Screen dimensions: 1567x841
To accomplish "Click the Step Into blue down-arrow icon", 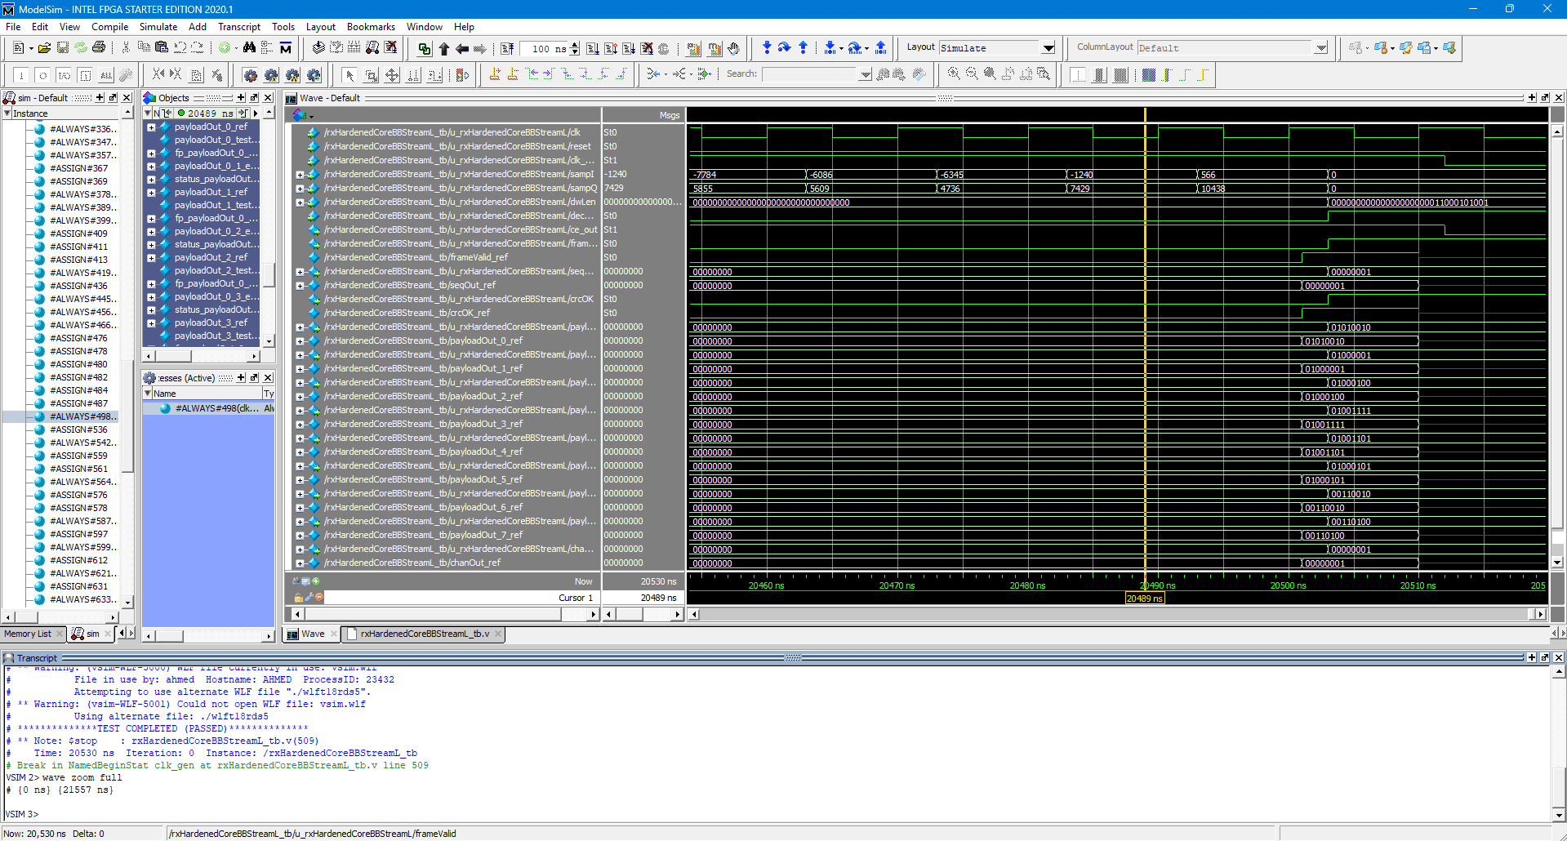I will click(x=767, y=48).
